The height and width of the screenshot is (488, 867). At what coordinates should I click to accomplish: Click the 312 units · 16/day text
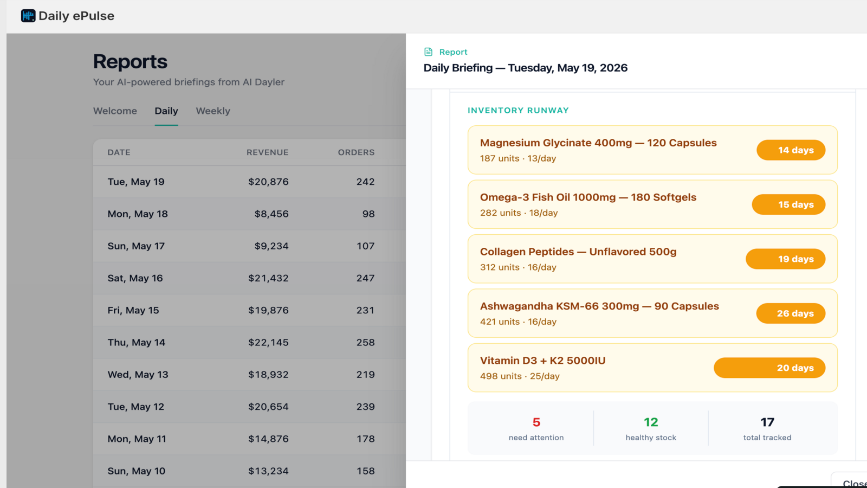click(518, 267)
